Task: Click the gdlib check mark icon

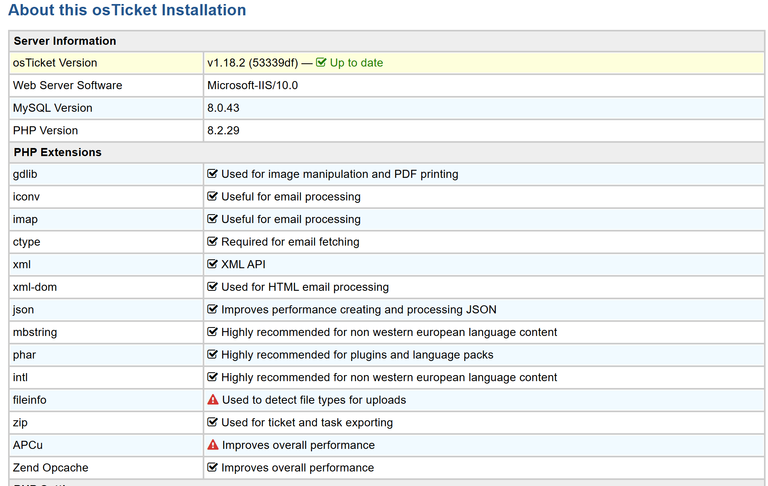Action: 212,174
